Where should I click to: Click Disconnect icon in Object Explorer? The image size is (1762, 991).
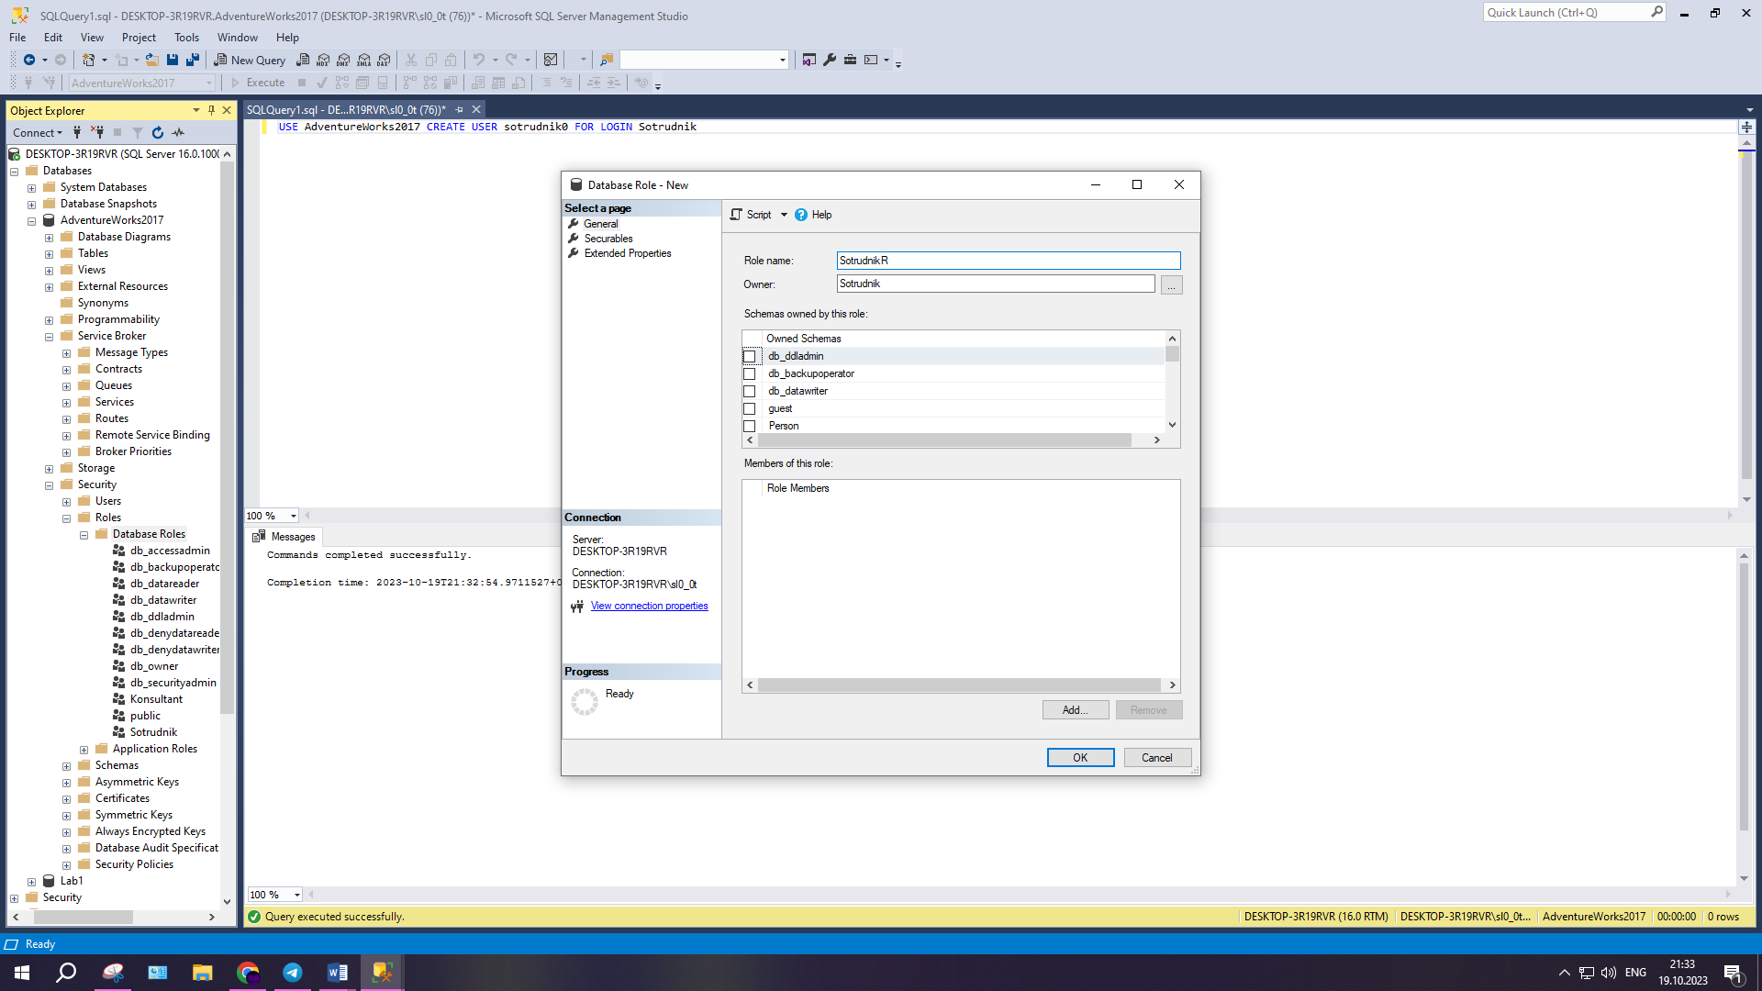pos(97,132)
